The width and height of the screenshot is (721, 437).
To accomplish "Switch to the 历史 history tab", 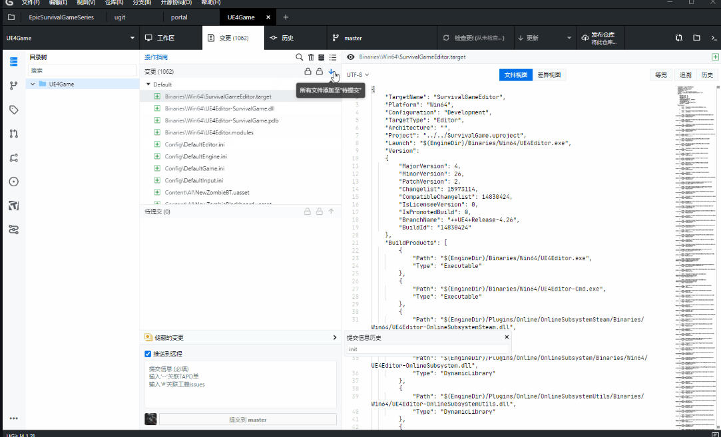I will pyautogui.click(x=282, y=38).
